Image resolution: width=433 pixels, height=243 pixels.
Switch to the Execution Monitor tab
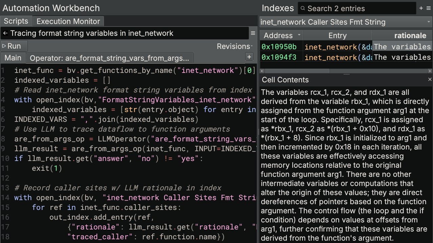pyautogui.click(x=68, y=21)
